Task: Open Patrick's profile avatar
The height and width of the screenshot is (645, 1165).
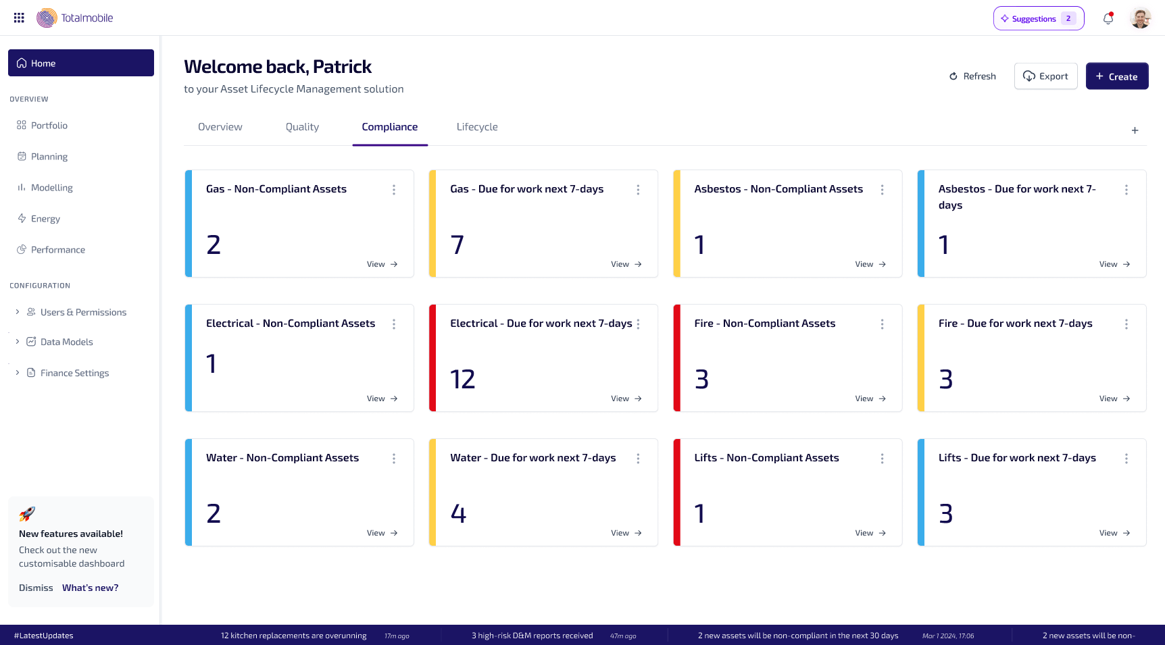Action: [1141, 18]
